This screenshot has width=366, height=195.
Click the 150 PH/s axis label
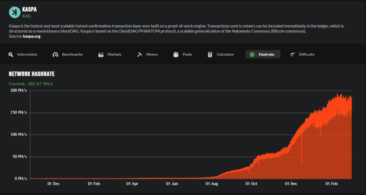[19, 113]
